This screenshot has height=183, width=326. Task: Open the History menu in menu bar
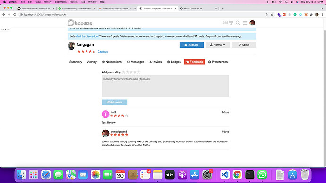pyautogui.click(x=48, y=2)
